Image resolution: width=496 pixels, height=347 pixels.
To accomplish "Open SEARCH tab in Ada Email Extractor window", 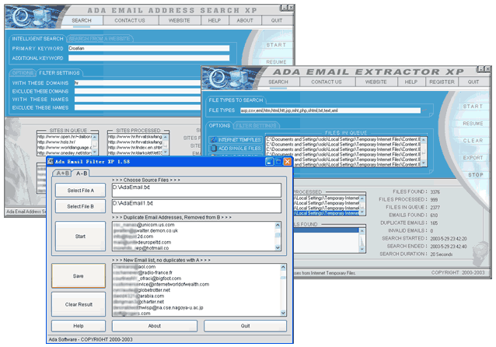I will 278,82.
